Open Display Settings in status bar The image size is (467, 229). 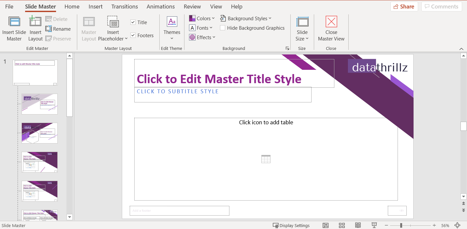pos(291,225)
